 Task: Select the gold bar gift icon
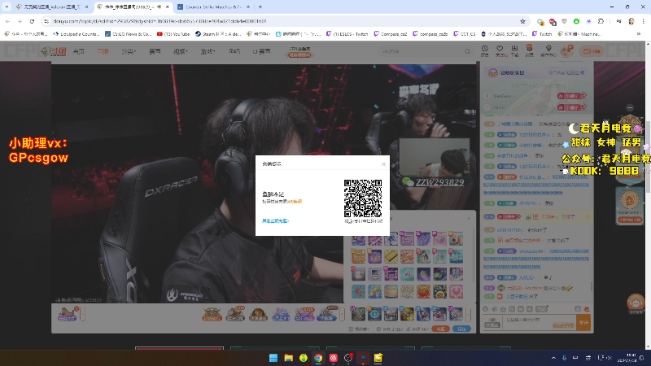(x=391, y=256)
